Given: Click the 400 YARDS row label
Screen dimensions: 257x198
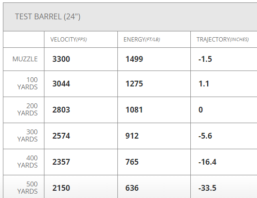Looking at the screenshot, I should pyautogui.click(x=28, y=162).
